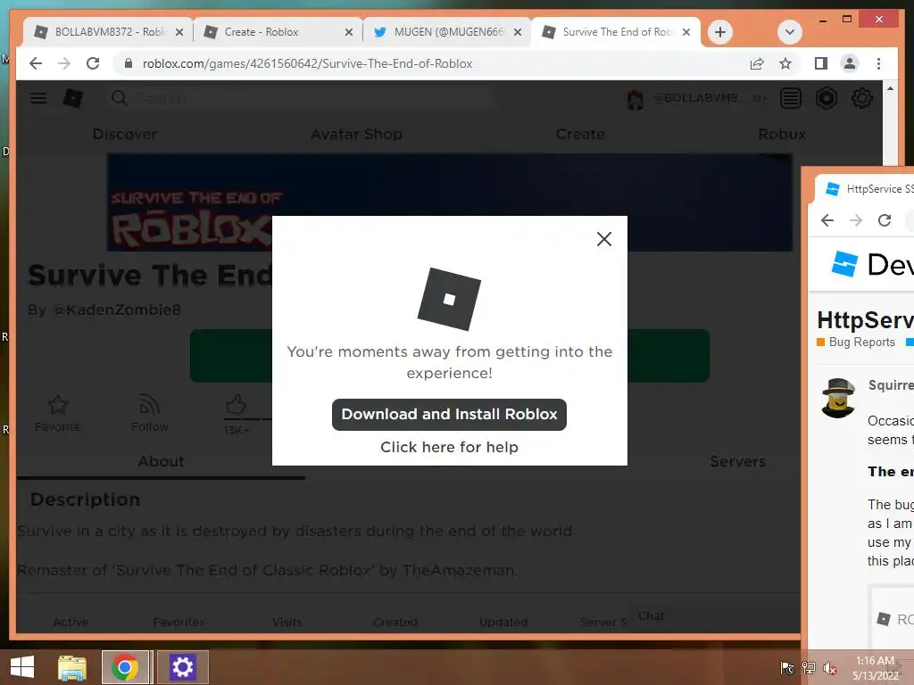Click the site lock icon in address bar
This screenshot has height=685, width=914.
click(129, 63)
